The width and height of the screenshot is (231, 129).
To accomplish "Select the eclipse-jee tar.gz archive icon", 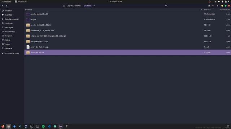I will click(28, 36).
